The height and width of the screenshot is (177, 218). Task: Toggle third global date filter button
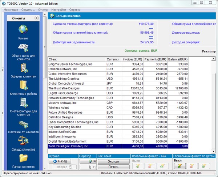(203, 166)
